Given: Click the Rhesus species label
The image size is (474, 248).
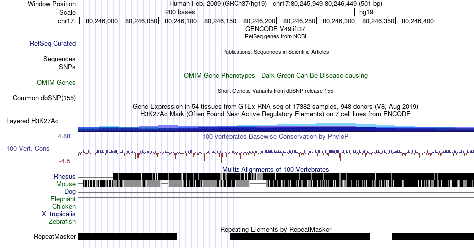Looking at the screenshot, I should click(65, 176).
